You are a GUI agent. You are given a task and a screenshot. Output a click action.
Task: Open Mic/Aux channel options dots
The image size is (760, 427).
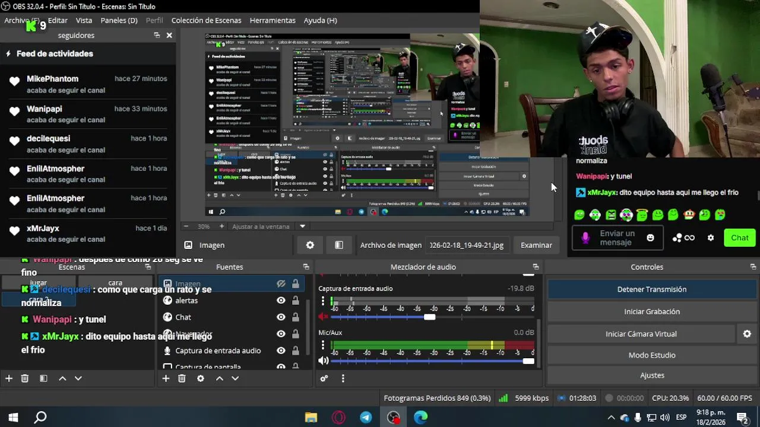tap(324, 345)
